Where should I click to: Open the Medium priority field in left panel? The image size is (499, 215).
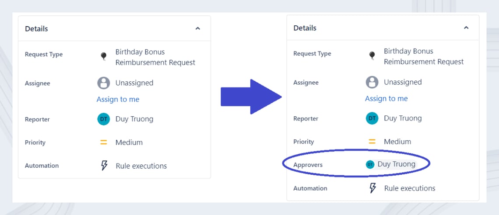tap(129, 142)
